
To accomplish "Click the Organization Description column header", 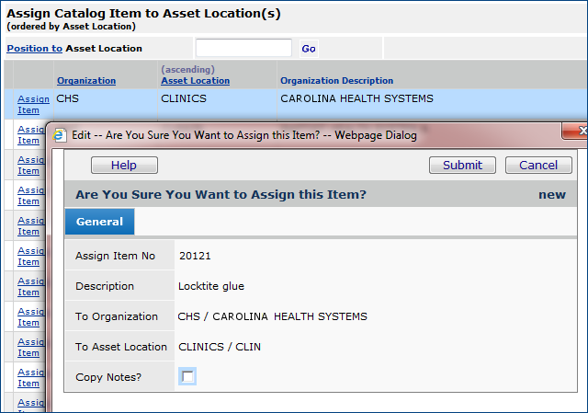I will (x=336, y=81).
